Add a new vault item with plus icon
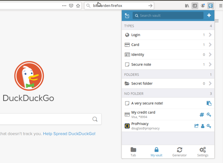 [x=209, y=15]
